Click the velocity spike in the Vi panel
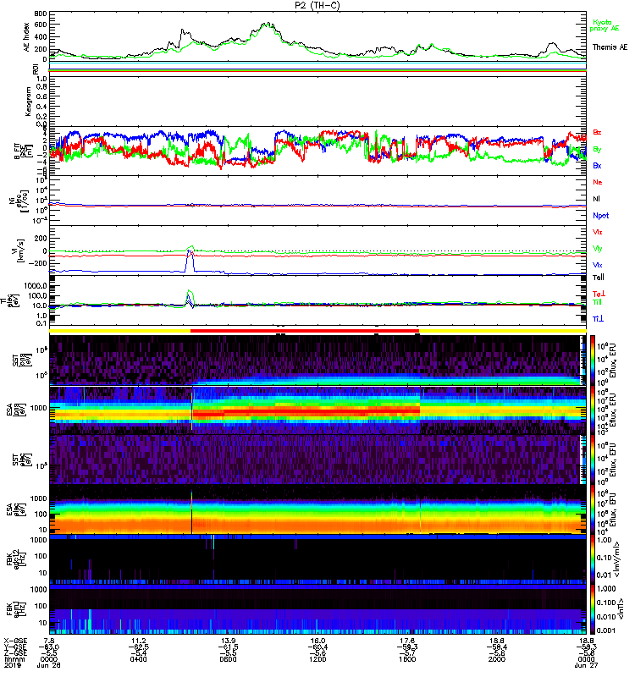This screenshot has width=635, height=677. click(190, 259)
